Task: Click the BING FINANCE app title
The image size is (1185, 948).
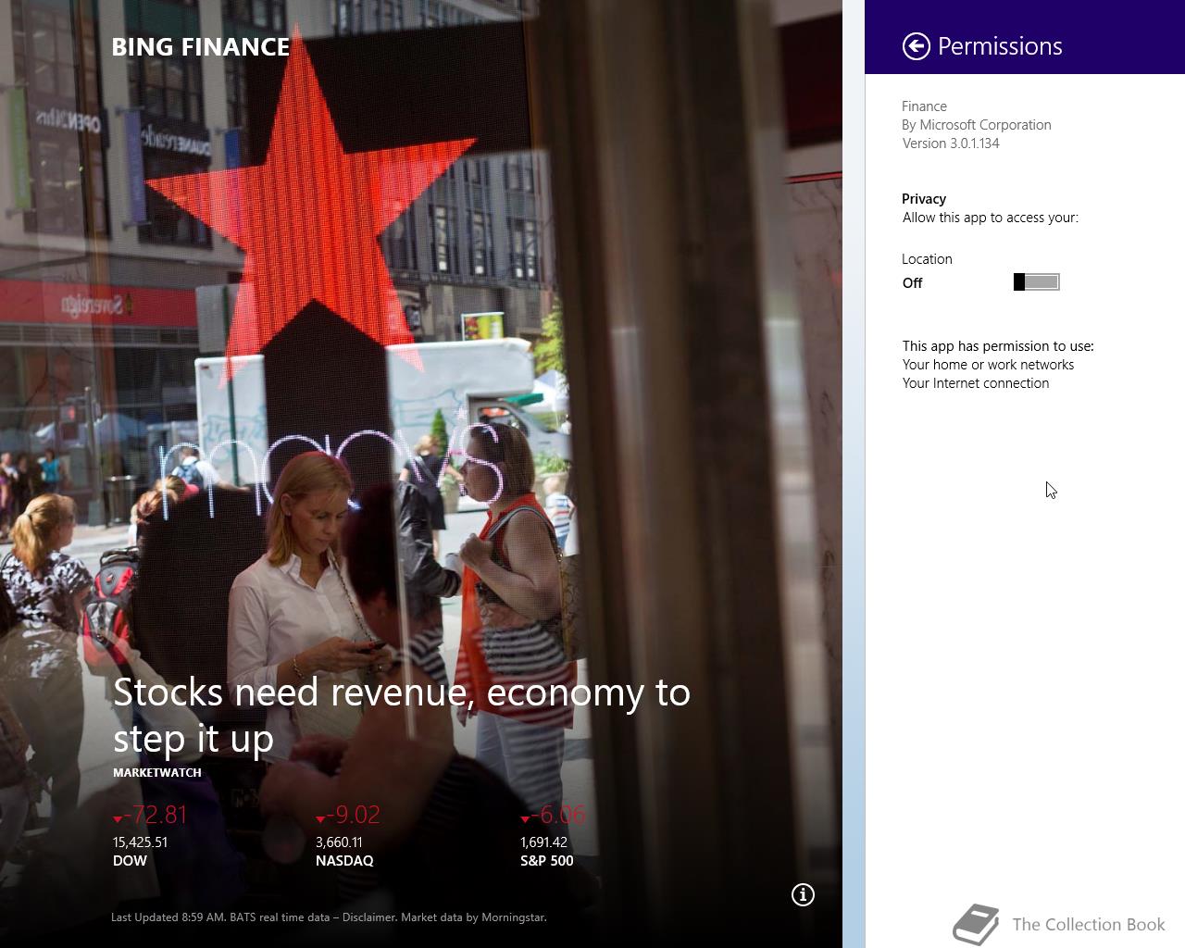Action: pyautogui.click(x=201, y=47)
